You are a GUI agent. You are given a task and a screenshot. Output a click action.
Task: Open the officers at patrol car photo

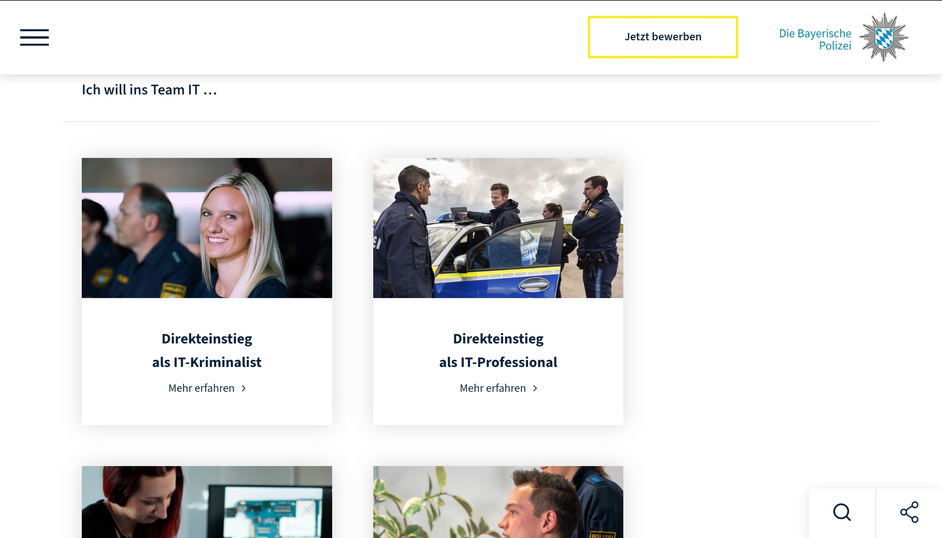point(498,228)
